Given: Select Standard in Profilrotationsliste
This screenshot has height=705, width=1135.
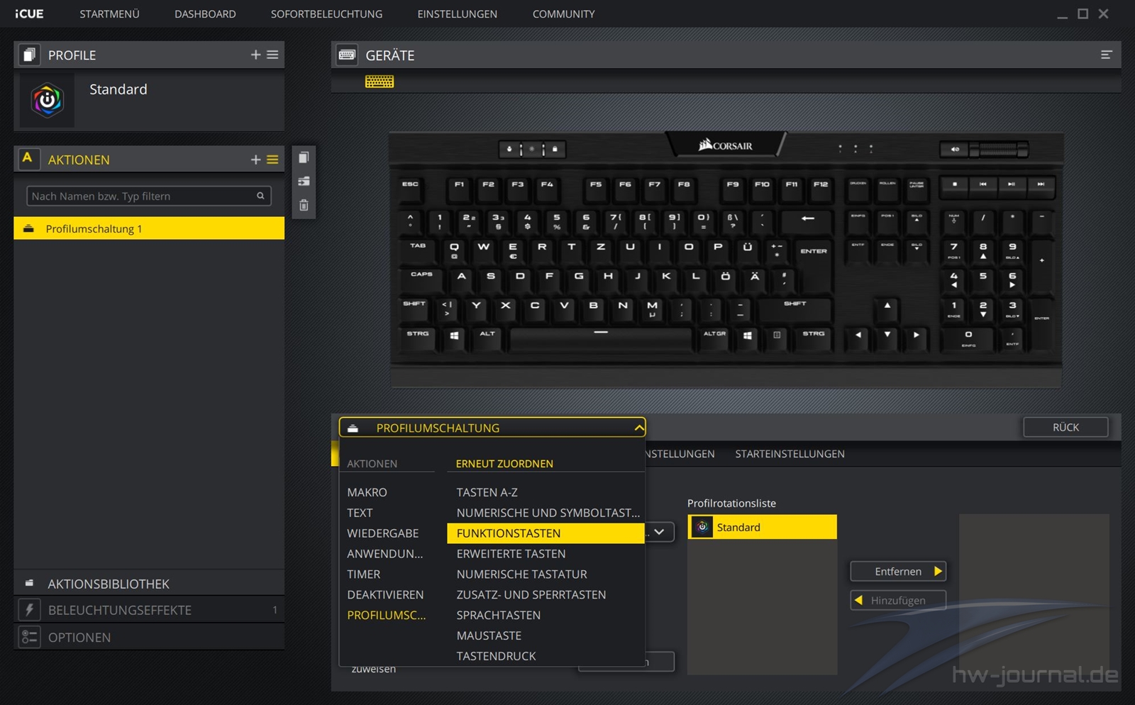Looking at the screenshot, I should 762,527.
